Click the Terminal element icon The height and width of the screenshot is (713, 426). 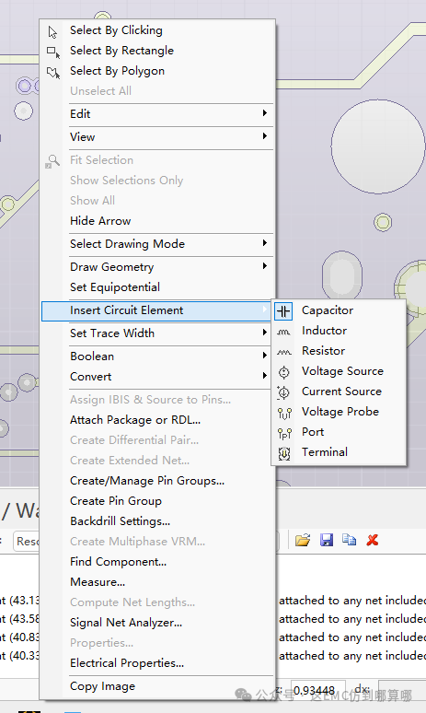284,453
